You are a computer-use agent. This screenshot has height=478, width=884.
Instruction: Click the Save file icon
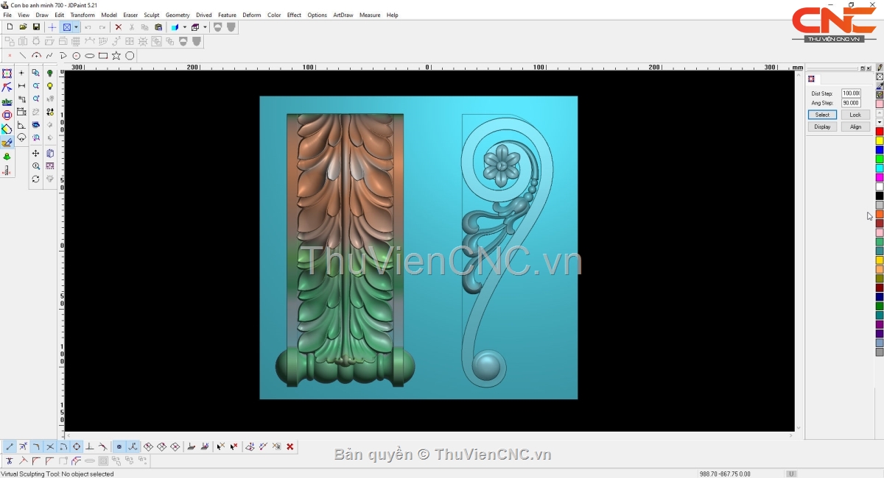pyautogui.click(x=36, y=27)
